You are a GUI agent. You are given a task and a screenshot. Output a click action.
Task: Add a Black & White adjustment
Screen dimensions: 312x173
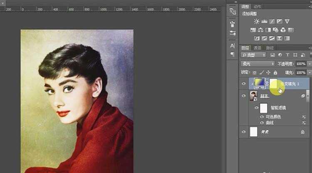[267, 30]
